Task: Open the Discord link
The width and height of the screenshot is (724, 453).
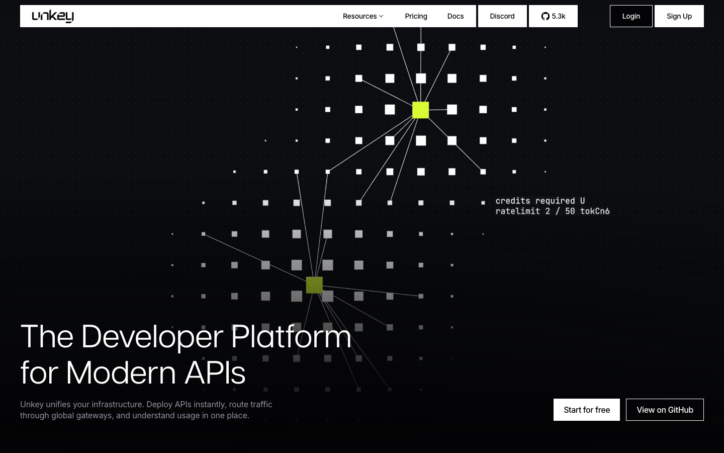Action: coord(502,16)
